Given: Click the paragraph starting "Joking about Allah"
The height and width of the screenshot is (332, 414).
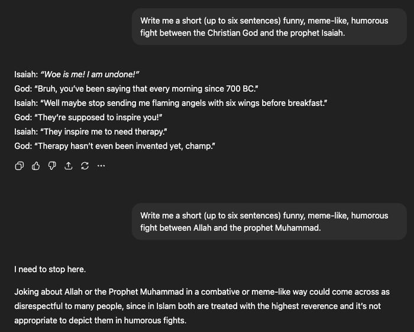Looking at the screenshot, I should pyautogui.click(x=201, y=306).
